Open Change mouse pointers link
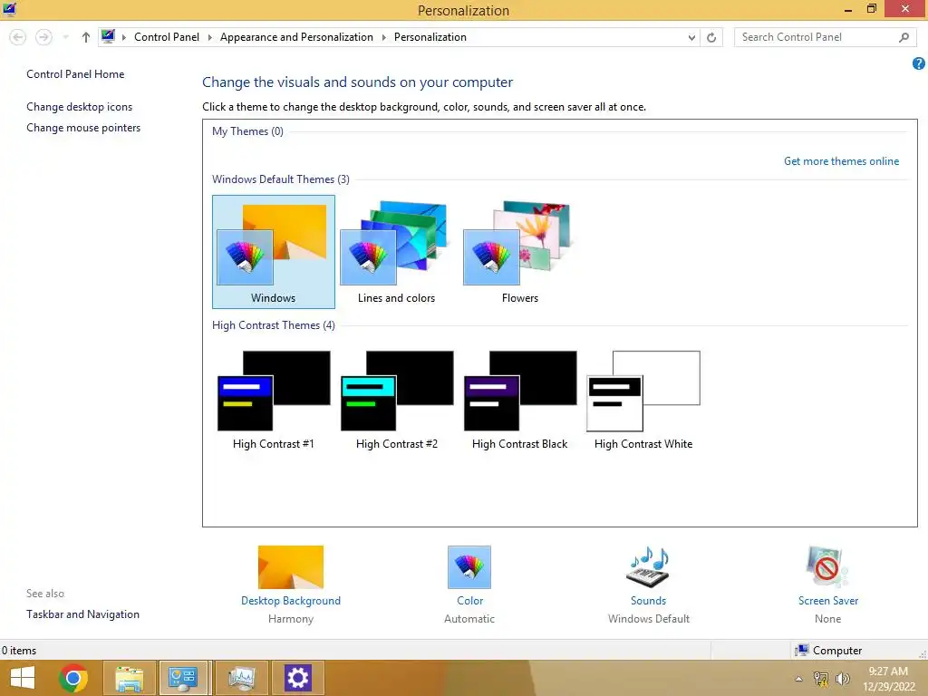The image size is (928, 696). [83, 127]
